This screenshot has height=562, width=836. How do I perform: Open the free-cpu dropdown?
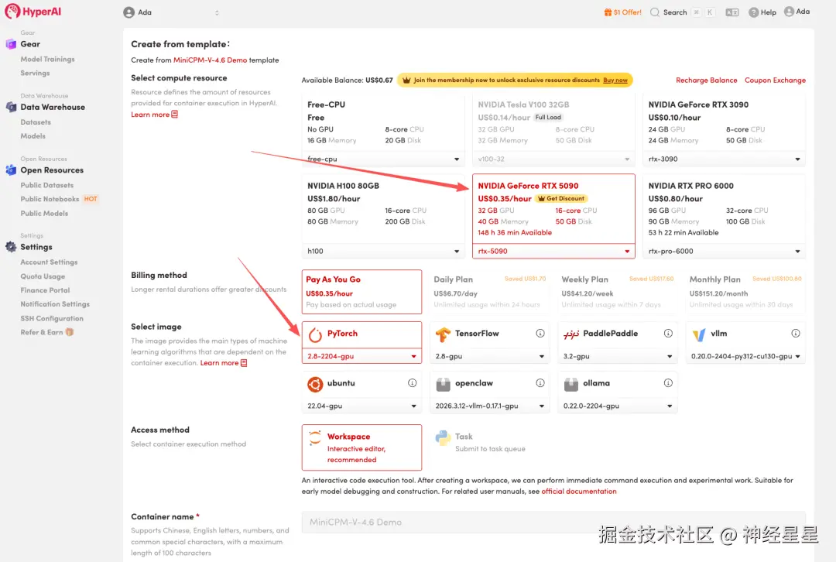click(383, 159)
